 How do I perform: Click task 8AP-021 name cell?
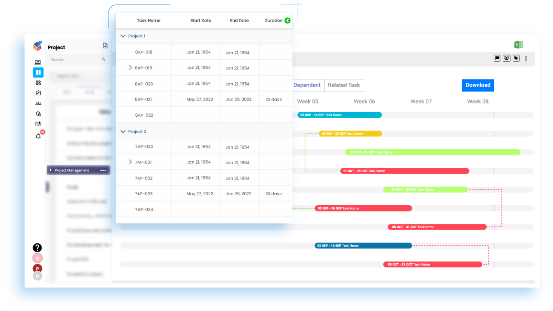pos(143,100)
